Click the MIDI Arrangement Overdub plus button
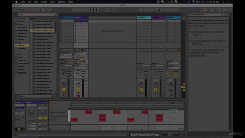 pos(100,10)
